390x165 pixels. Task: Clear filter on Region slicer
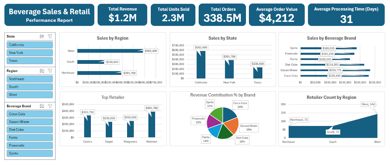[x=50, y=71]
